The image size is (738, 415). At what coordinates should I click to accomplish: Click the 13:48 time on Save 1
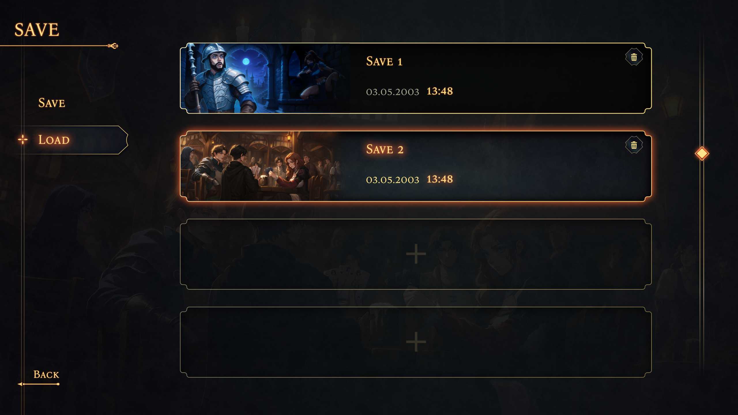[440, 91]
